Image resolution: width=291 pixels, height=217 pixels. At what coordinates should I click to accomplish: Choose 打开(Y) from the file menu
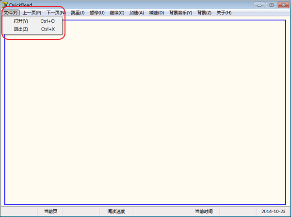(32, 21)
